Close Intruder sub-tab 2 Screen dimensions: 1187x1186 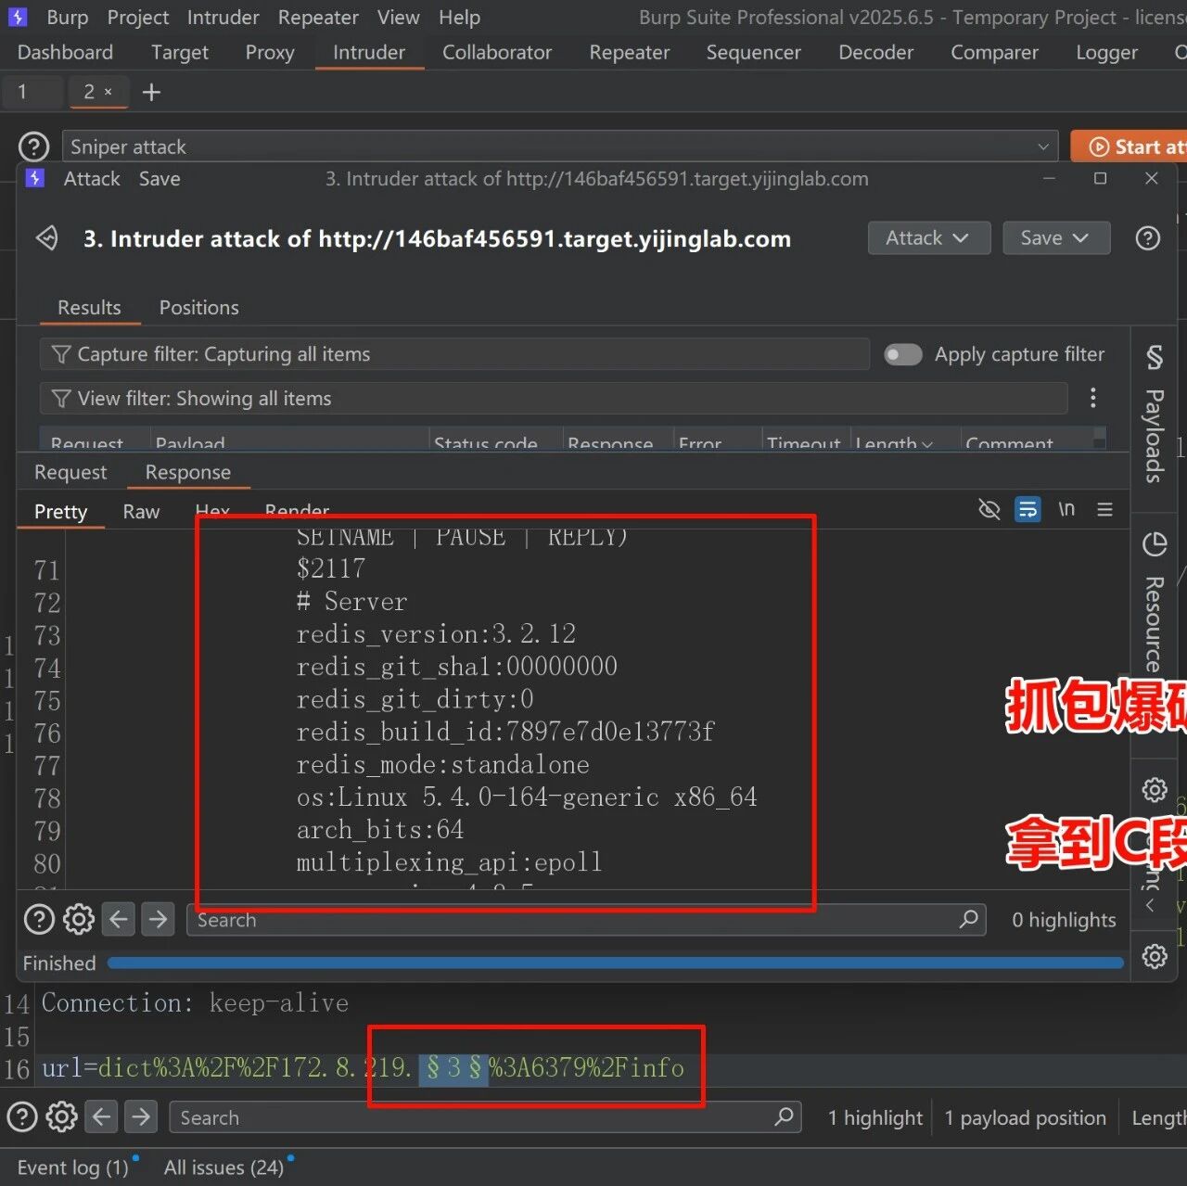108,92
